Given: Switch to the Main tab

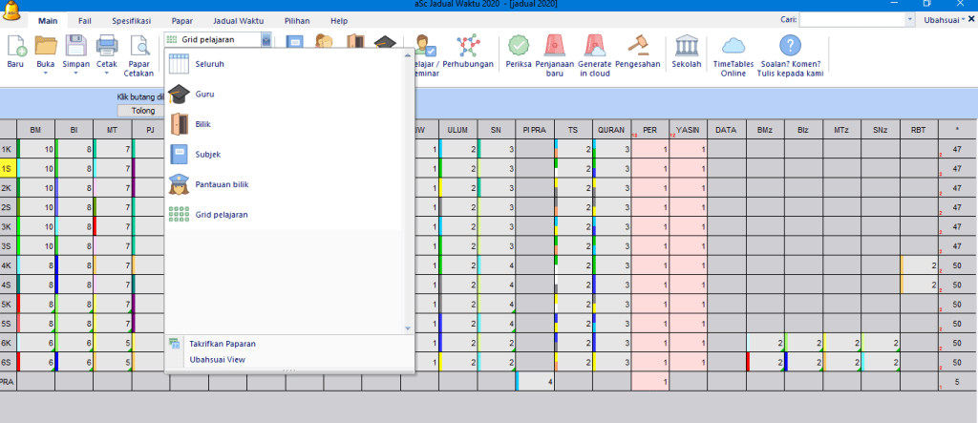Looking at the screenshot, I should (48, 21).
